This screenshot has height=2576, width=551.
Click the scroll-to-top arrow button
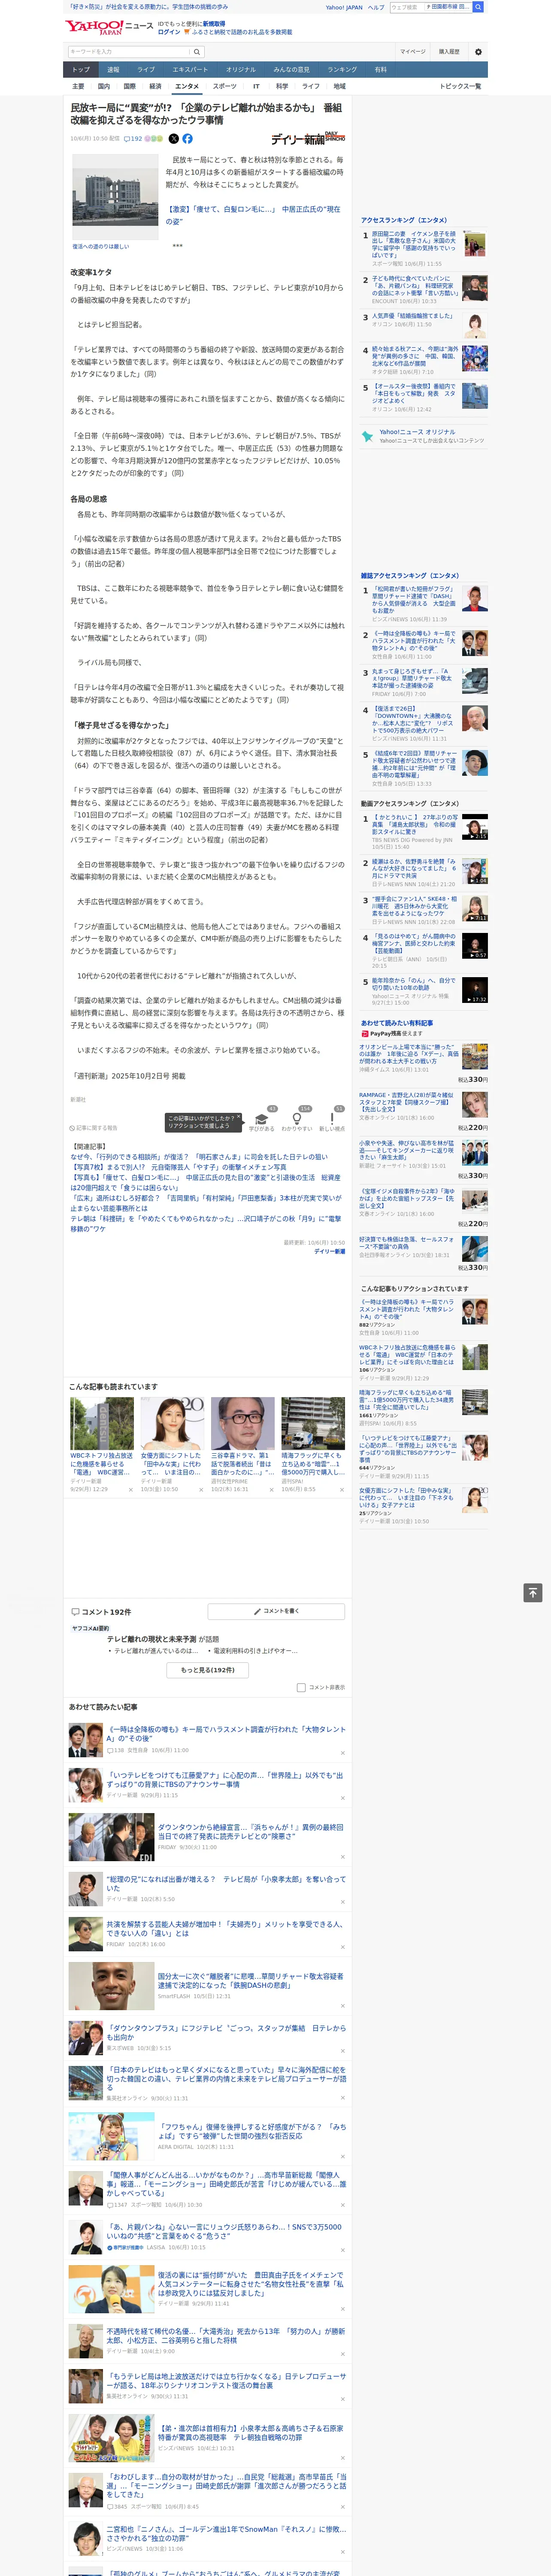(x=533, y=1592)
